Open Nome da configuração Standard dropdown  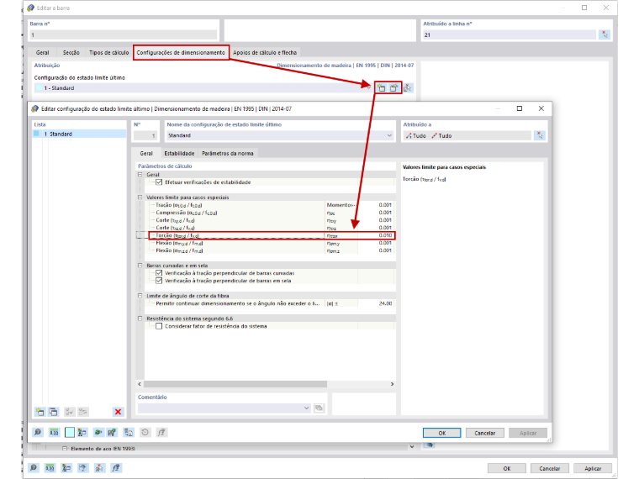click(x=389, y=135)
